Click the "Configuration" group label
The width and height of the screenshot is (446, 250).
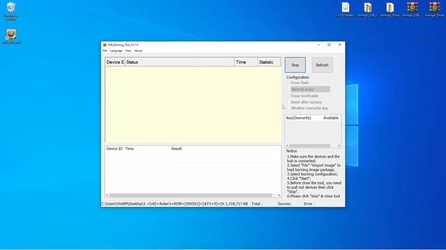click(x=298, y=77)
